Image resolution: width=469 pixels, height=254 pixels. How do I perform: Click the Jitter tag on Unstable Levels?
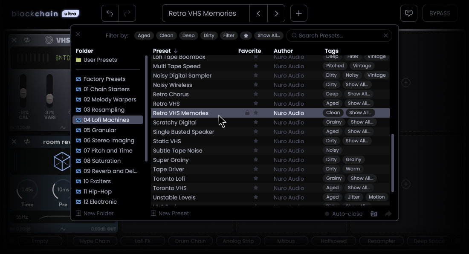[x=353, y=197]
